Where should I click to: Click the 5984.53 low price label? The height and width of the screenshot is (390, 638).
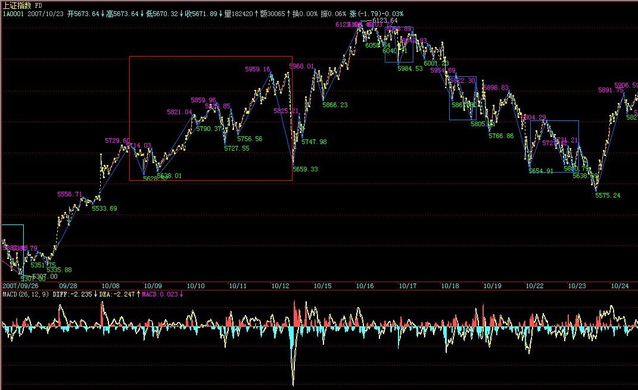[x=410, y=68]
